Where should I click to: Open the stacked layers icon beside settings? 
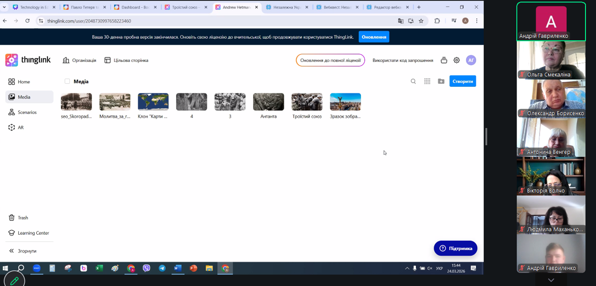point(444,60)
